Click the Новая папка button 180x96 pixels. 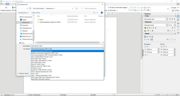pyautogui.click(x=36, y=13)
